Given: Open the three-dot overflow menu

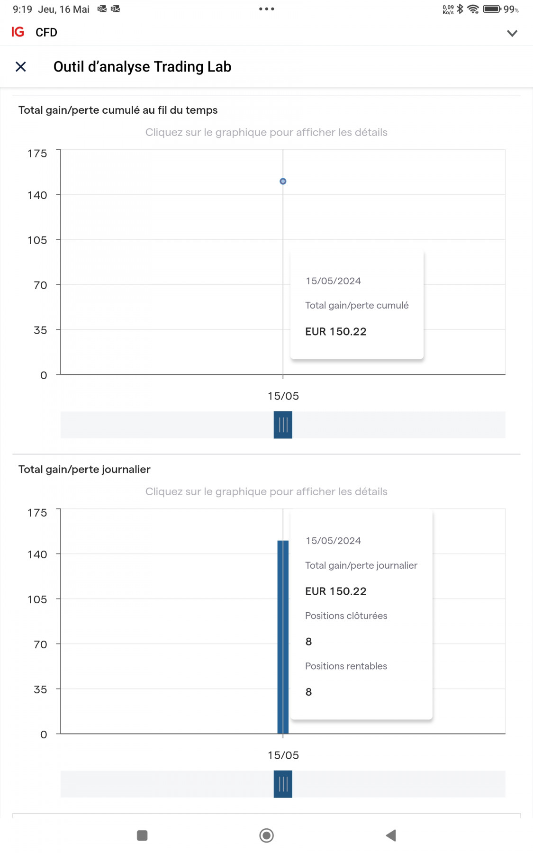Looking at the screenshot, I should click(x=267, y=9).
